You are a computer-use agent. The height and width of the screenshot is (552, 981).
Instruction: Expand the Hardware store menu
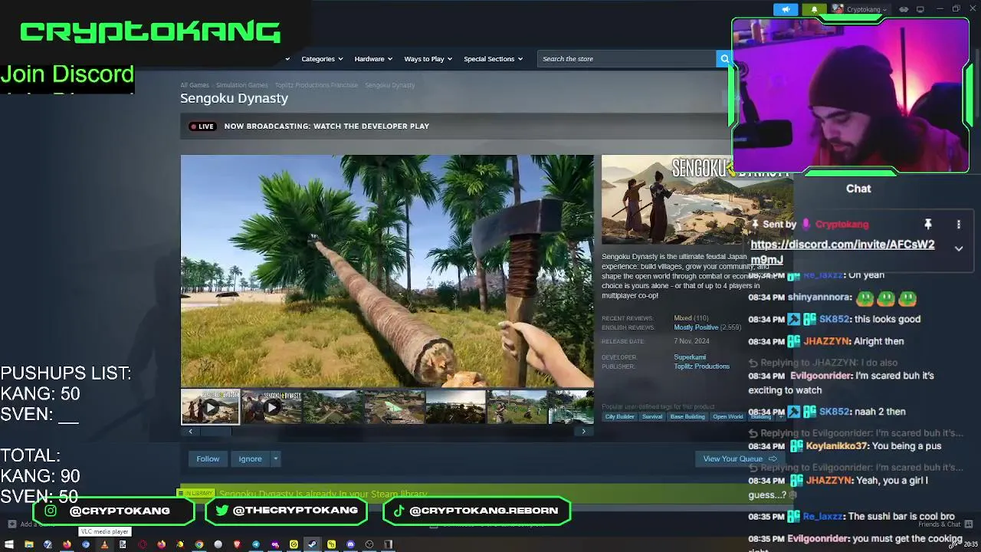tap(372, 59)
